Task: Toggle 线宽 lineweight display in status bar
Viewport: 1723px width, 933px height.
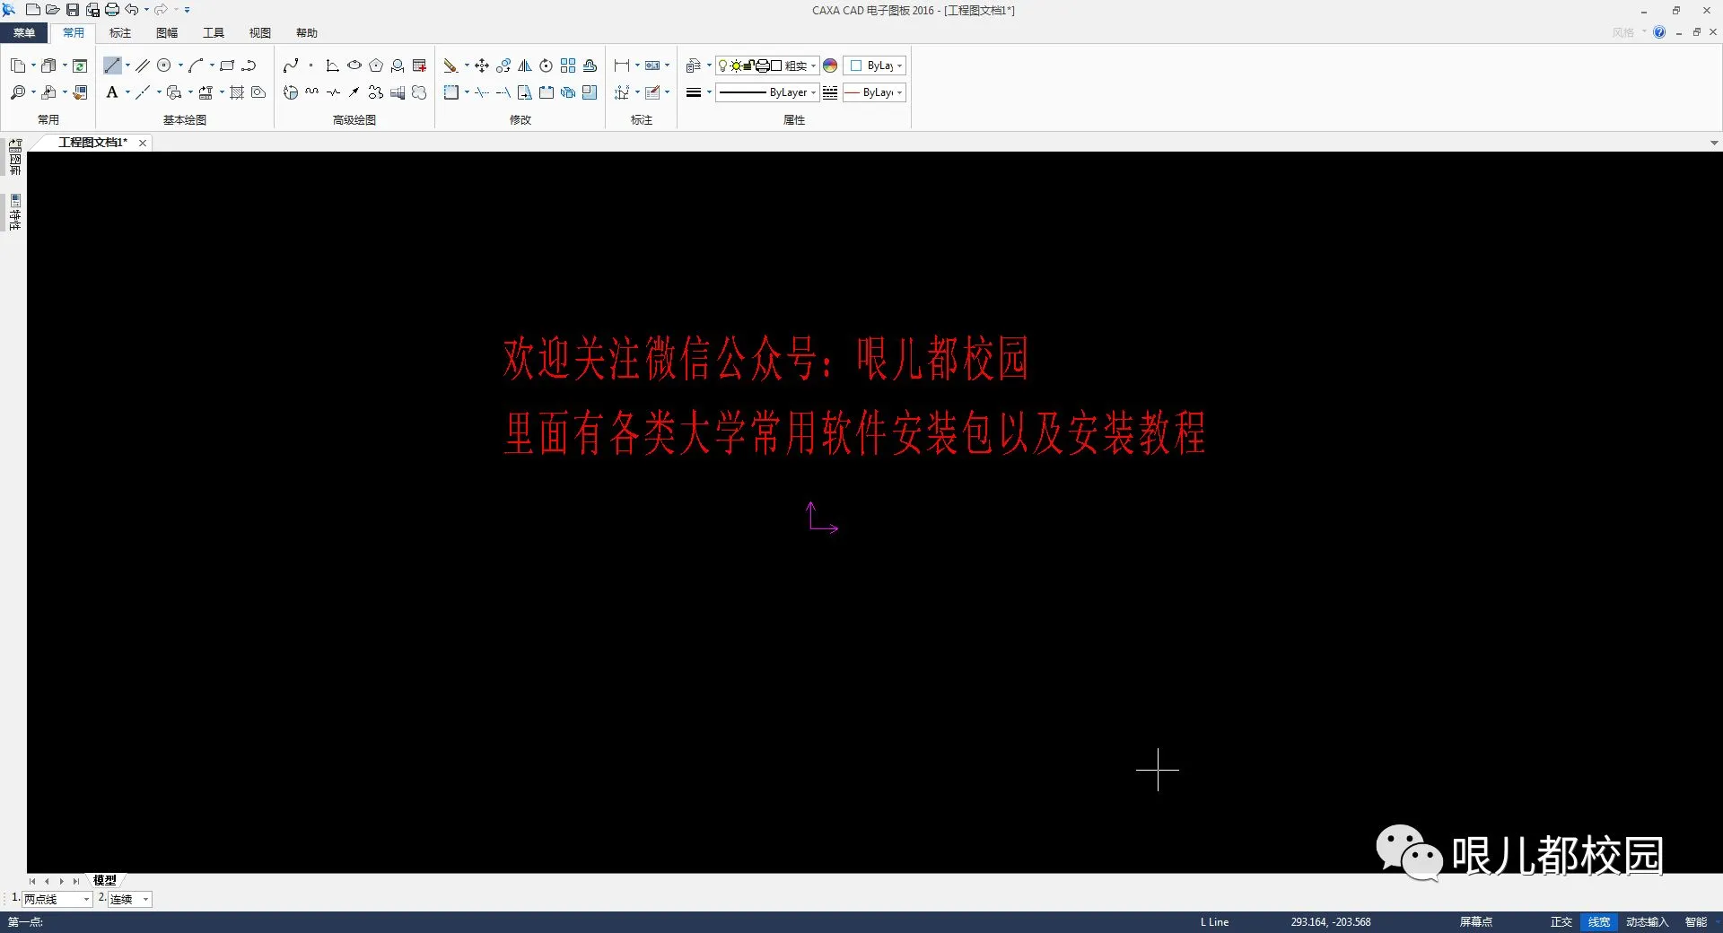Action: tap(1599, 922)
